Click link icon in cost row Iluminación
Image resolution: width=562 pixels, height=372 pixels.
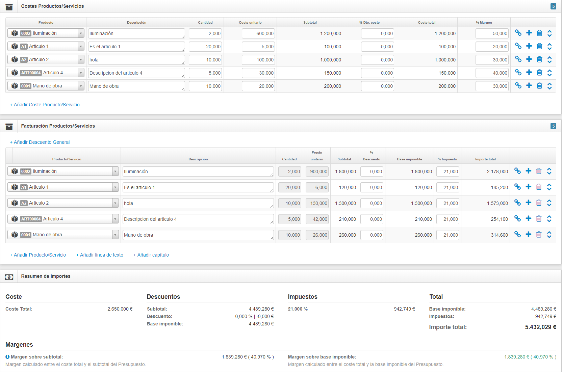pyautogui.click(x=518, y=33)
